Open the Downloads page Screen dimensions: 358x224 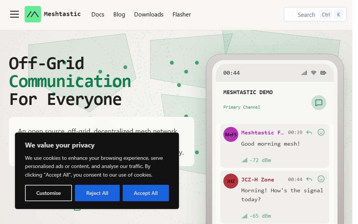[x=149, y=15]
